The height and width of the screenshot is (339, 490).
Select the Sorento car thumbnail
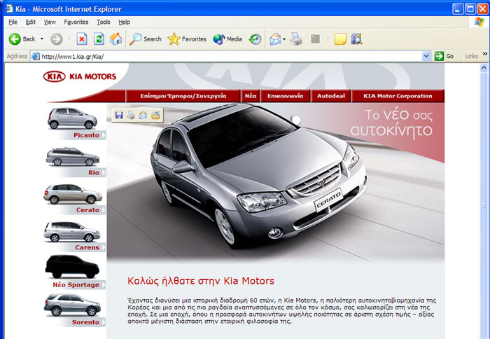pyautogui.click(x=72, y=305)
